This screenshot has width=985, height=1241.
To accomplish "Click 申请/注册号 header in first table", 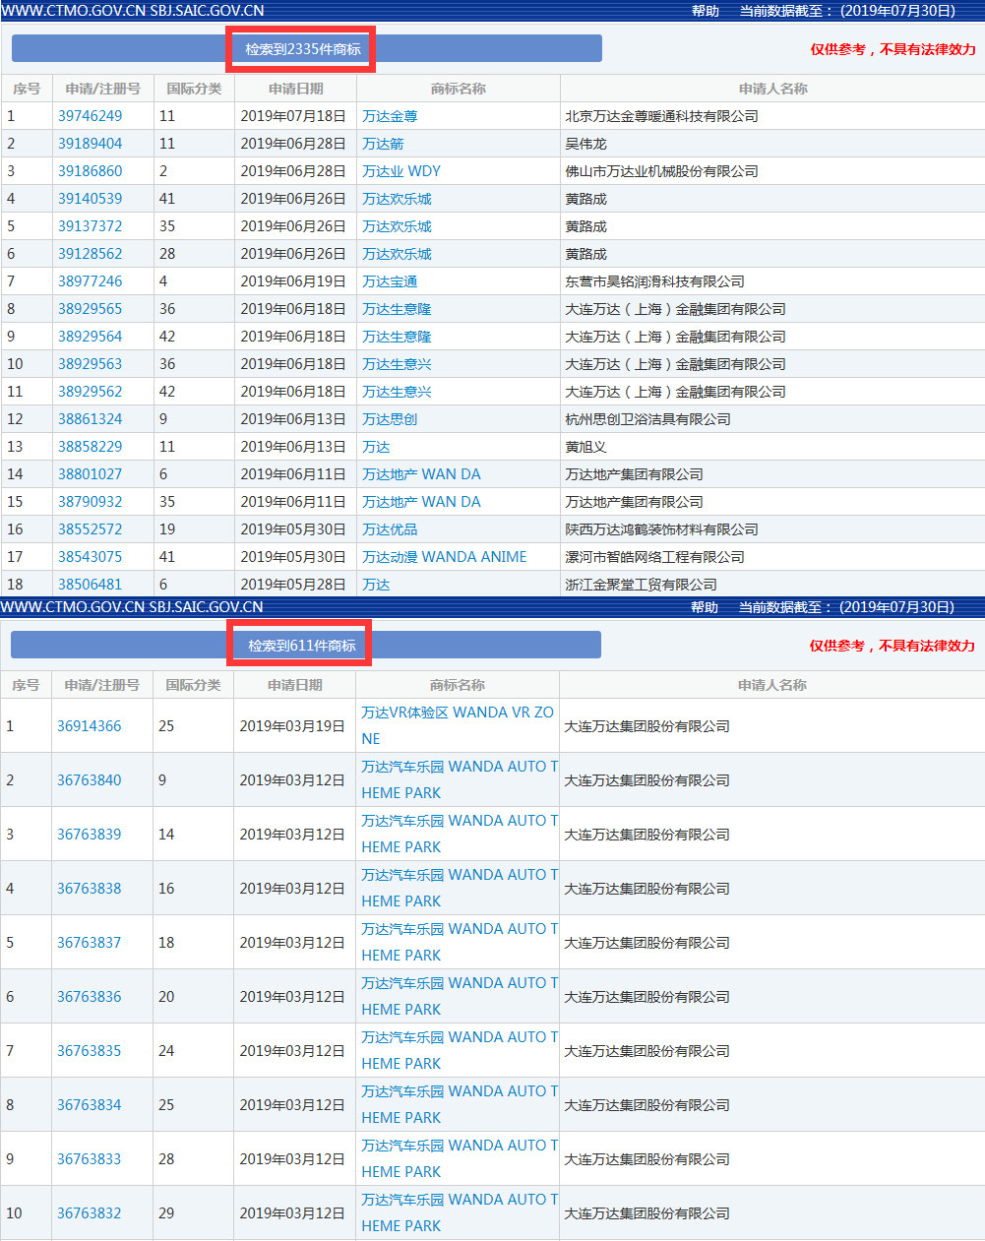I will click(103, 89).
